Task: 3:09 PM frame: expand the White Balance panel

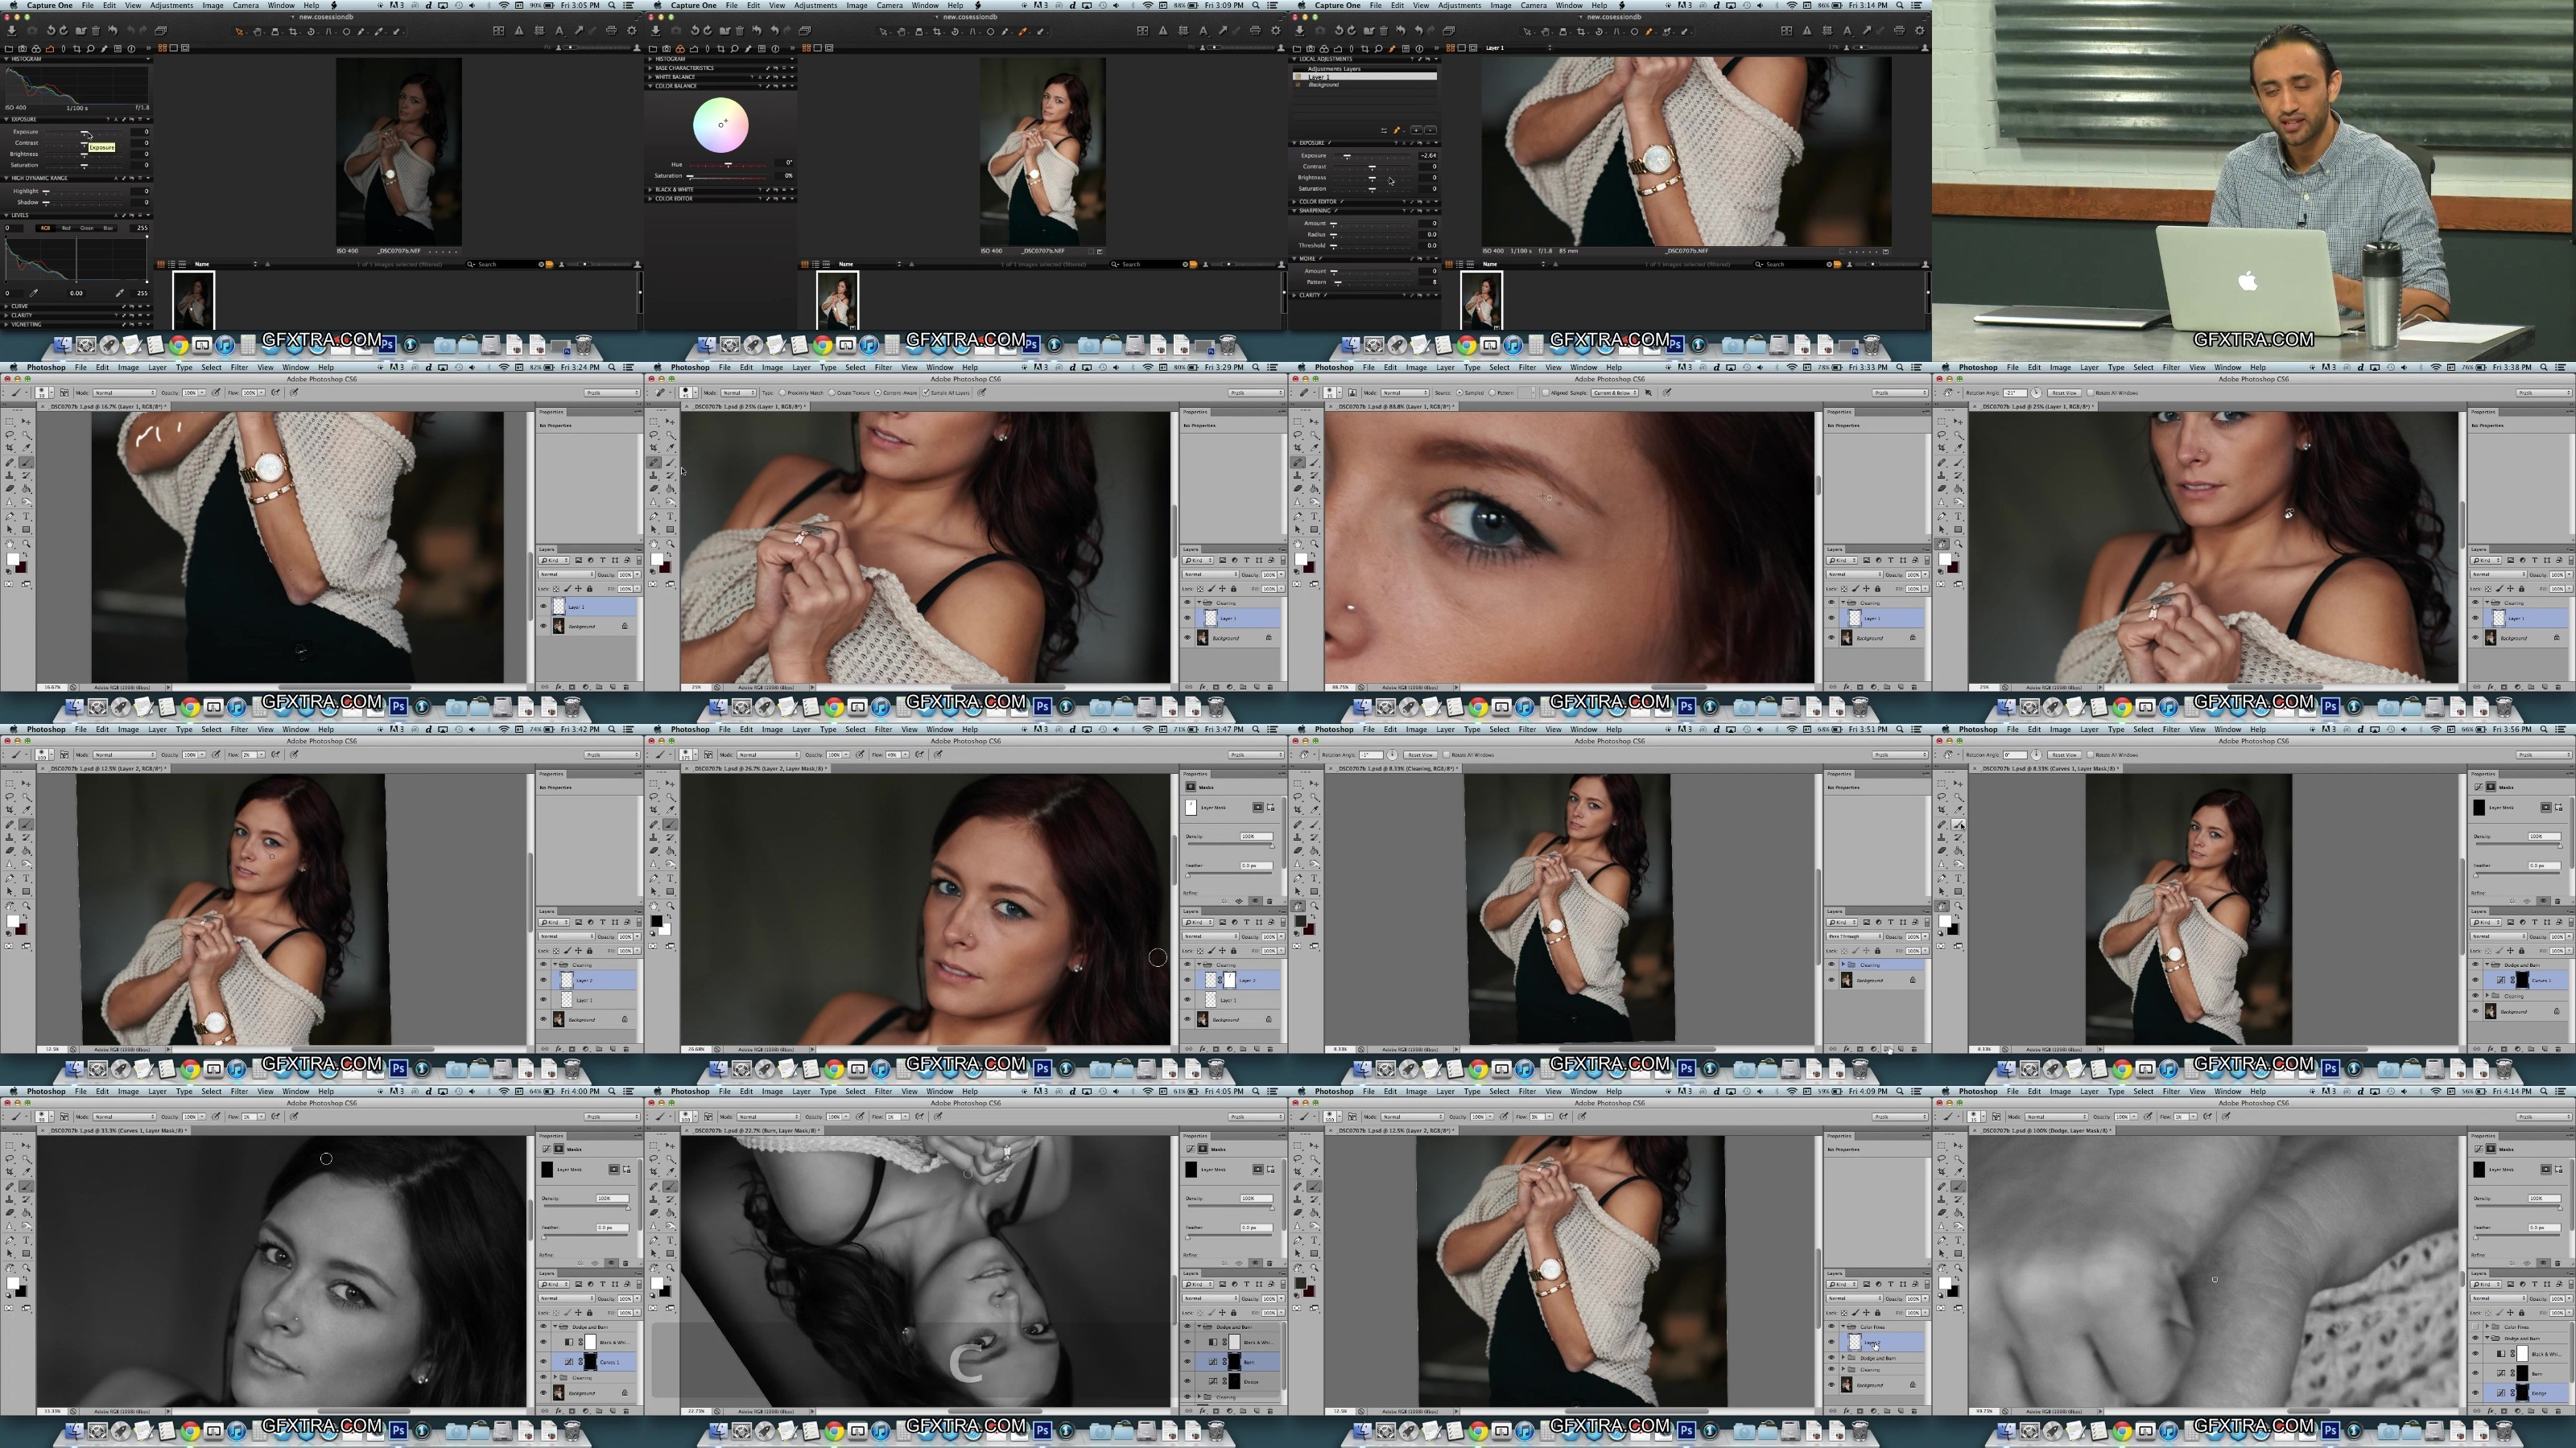Action: (650, 77)
